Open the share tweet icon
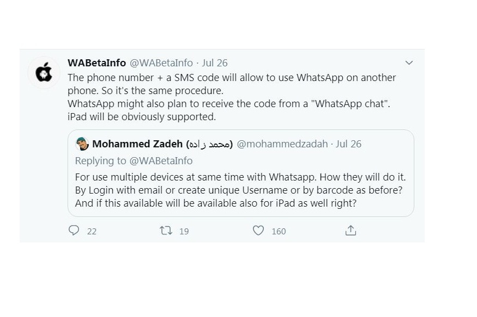This screenshot has height=317, width=477. coord(351,231)
